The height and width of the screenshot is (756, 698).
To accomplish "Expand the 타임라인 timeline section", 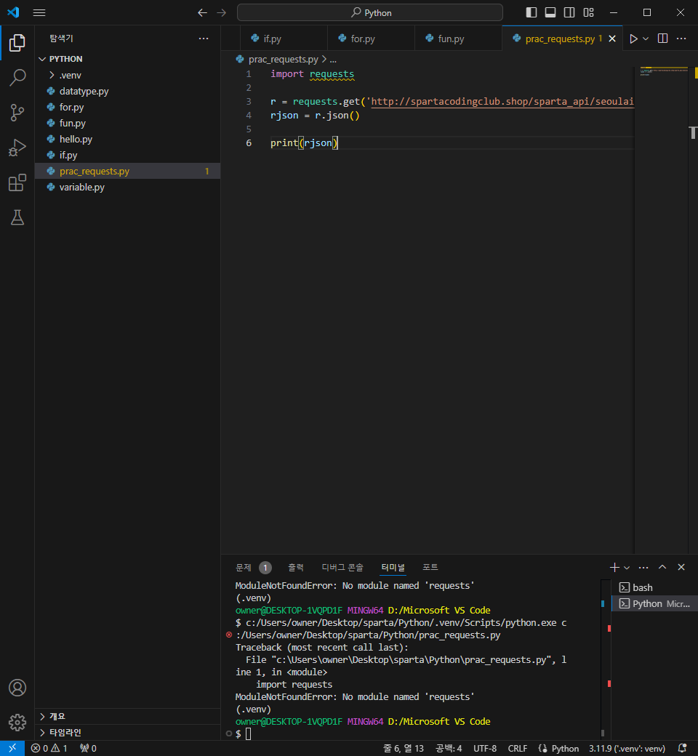I will [x=128, y=733].
